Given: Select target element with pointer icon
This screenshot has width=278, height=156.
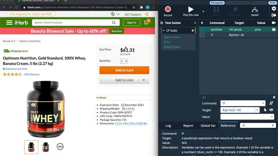Looking at the screenshot, I should click(265, 110).
